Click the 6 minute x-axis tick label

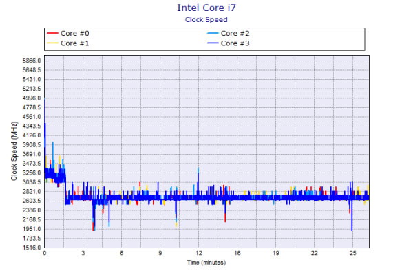(121, 253)
